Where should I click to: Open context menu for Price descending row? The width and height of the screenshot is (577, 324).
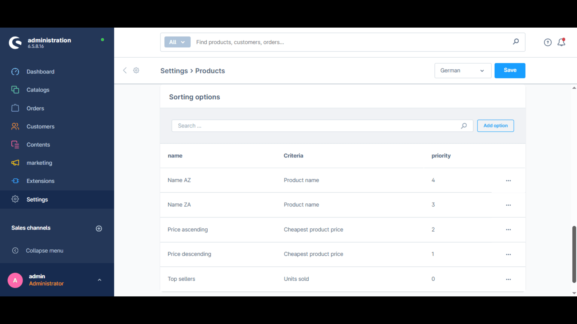(508, 254)
